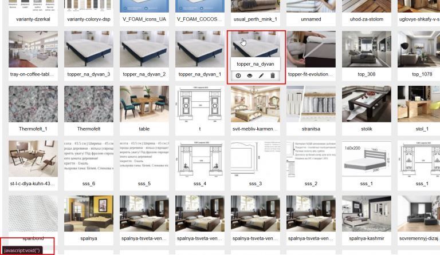The height and width of the screenshot is (255, 440).
Task: Select the stol_1 desk thumbnail
Action: (x=419, y=104)
